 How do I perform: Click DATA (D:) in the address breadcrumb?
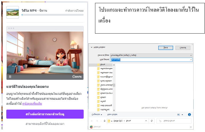point(118,121)
